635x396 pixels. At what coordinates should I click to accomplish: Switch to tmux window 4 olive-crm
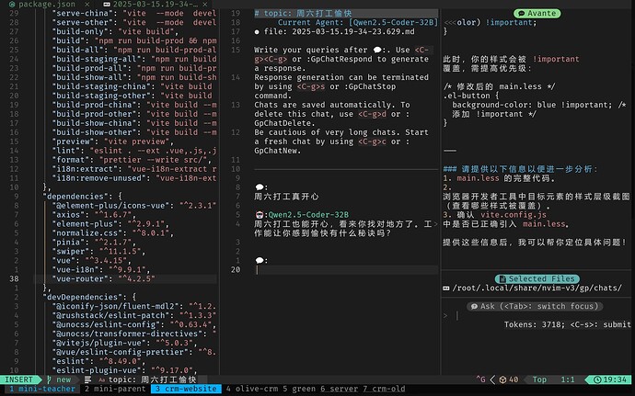pos(252,389)
